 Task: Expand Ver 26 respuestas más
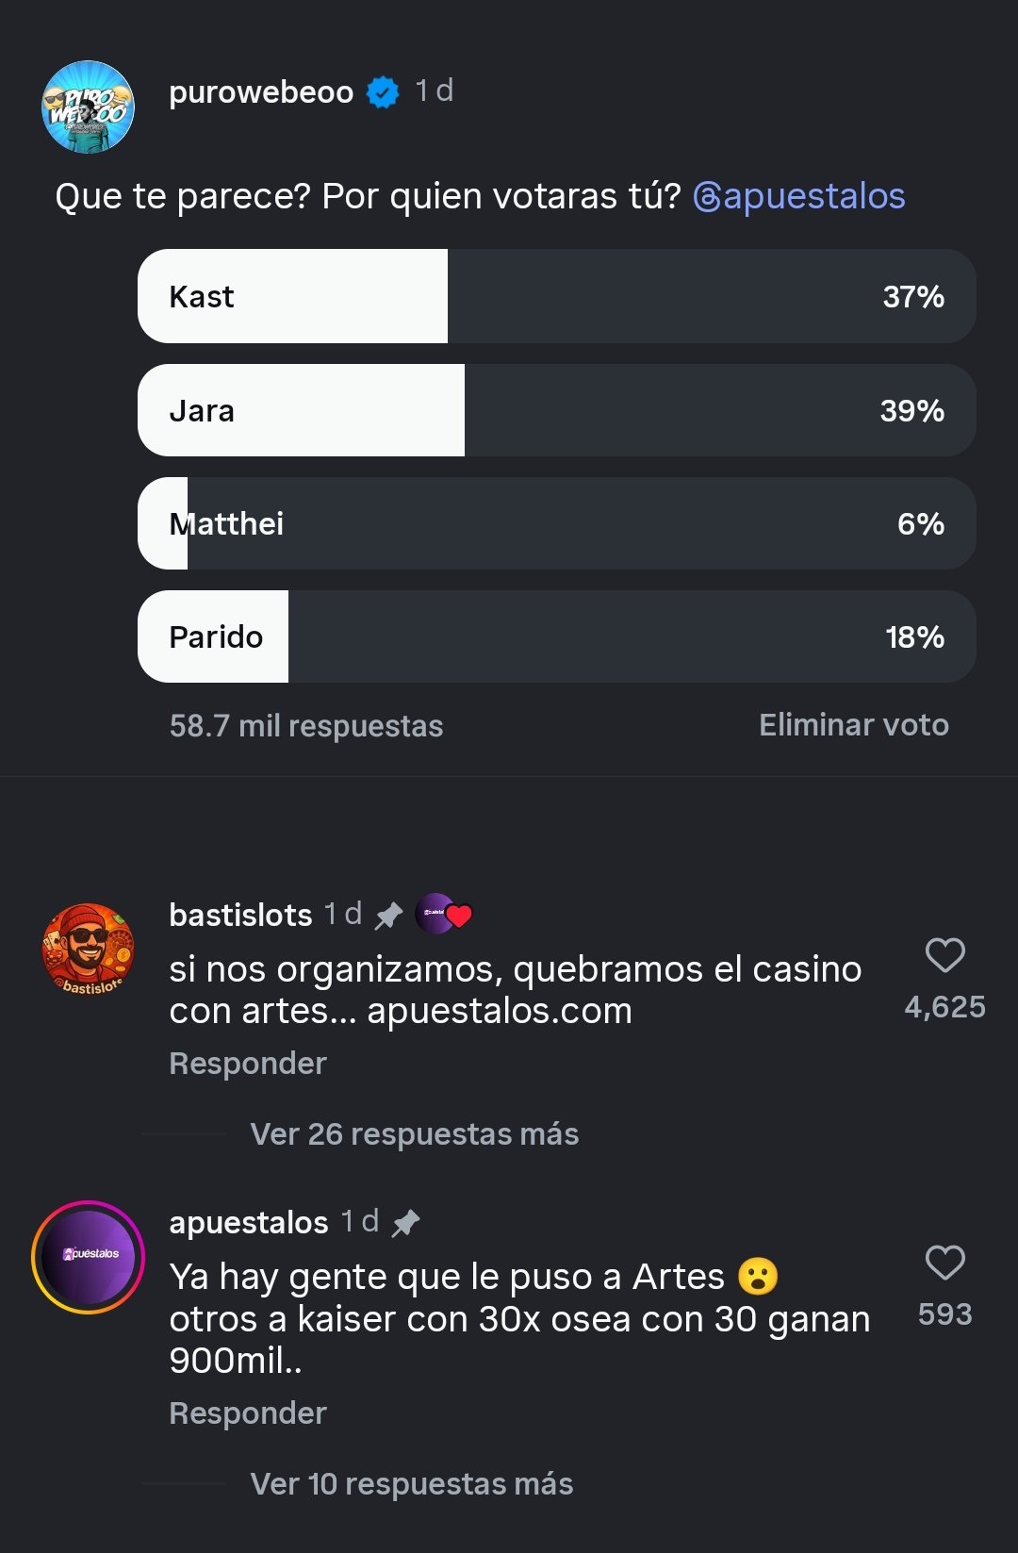pos(415,1133)
